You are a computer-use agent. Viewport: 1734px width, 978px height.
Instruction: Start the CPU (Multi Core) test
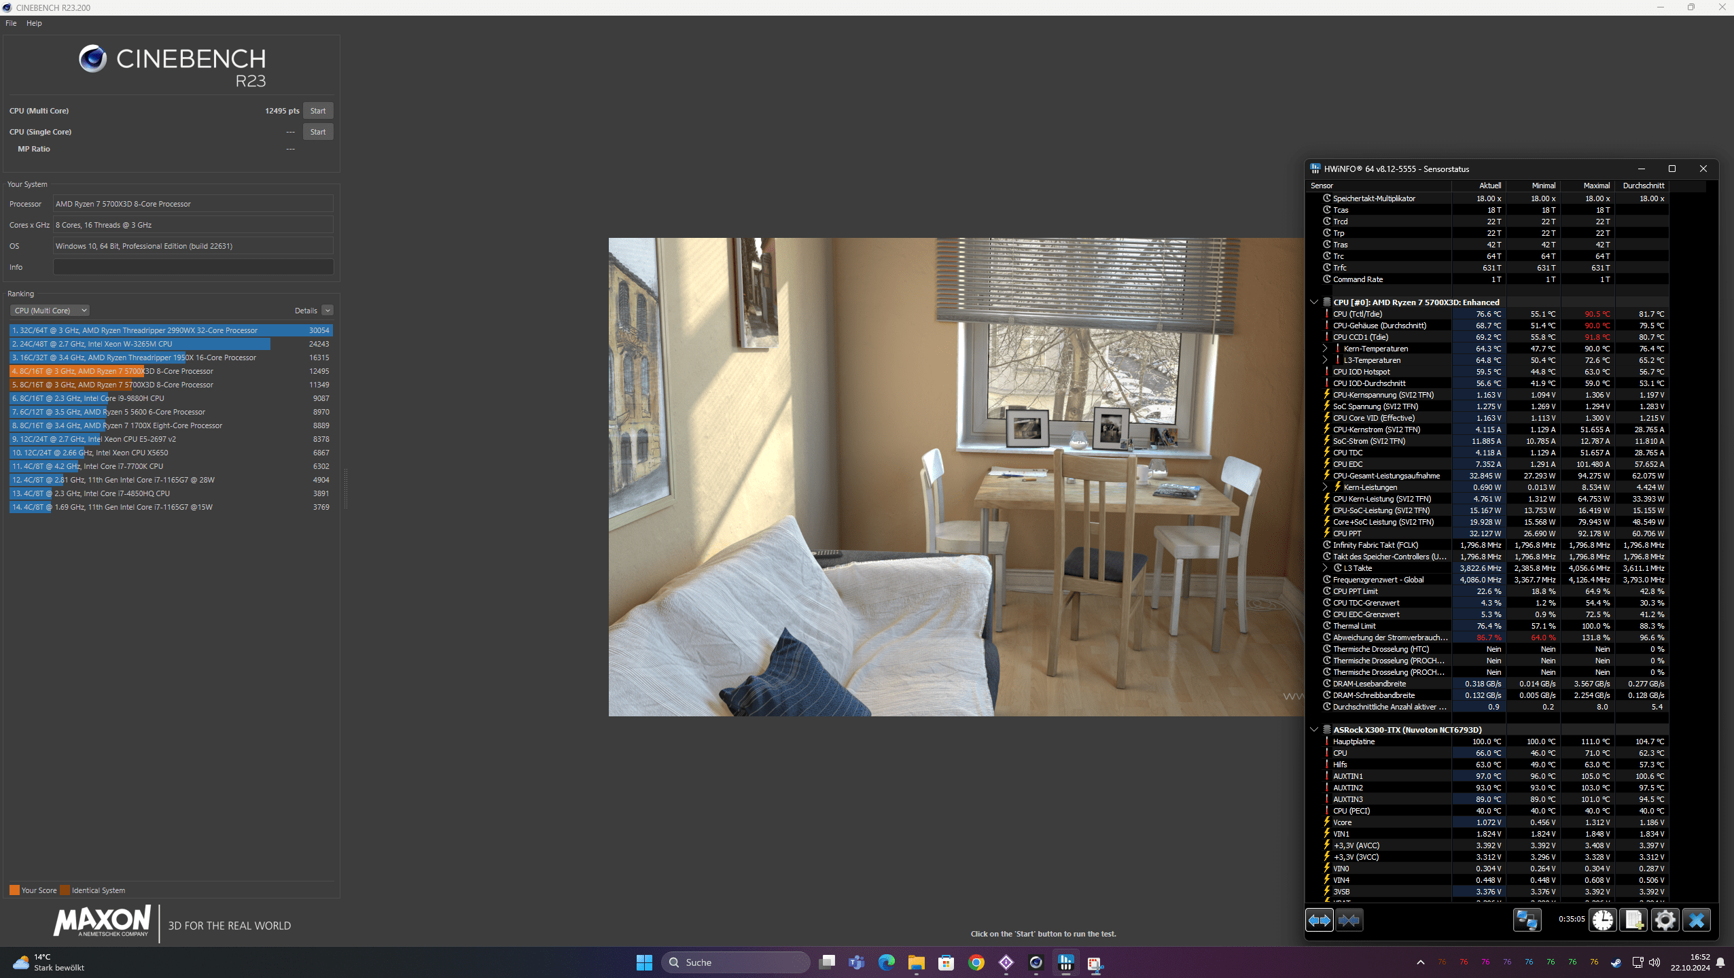coord(317,111)
